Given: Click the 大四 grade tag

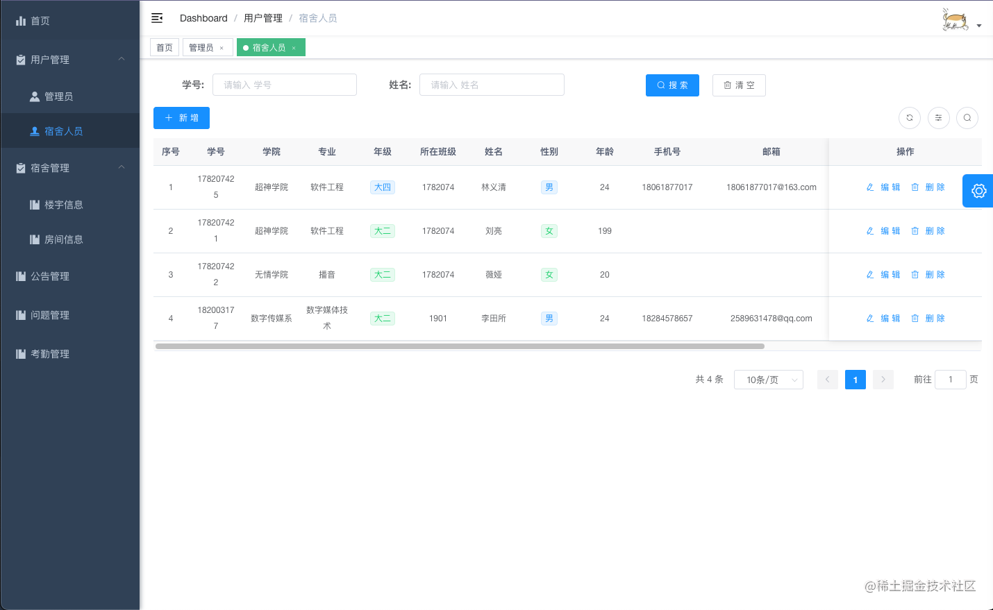Looking at the screenshot, I should [383, 187].
